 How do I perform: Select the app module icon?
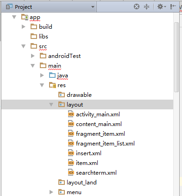[25, 17]
